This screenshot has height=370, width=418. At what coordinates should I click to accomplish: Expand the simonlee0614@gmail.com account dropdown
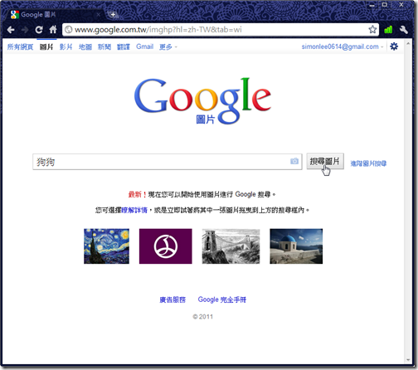point(343,46)
